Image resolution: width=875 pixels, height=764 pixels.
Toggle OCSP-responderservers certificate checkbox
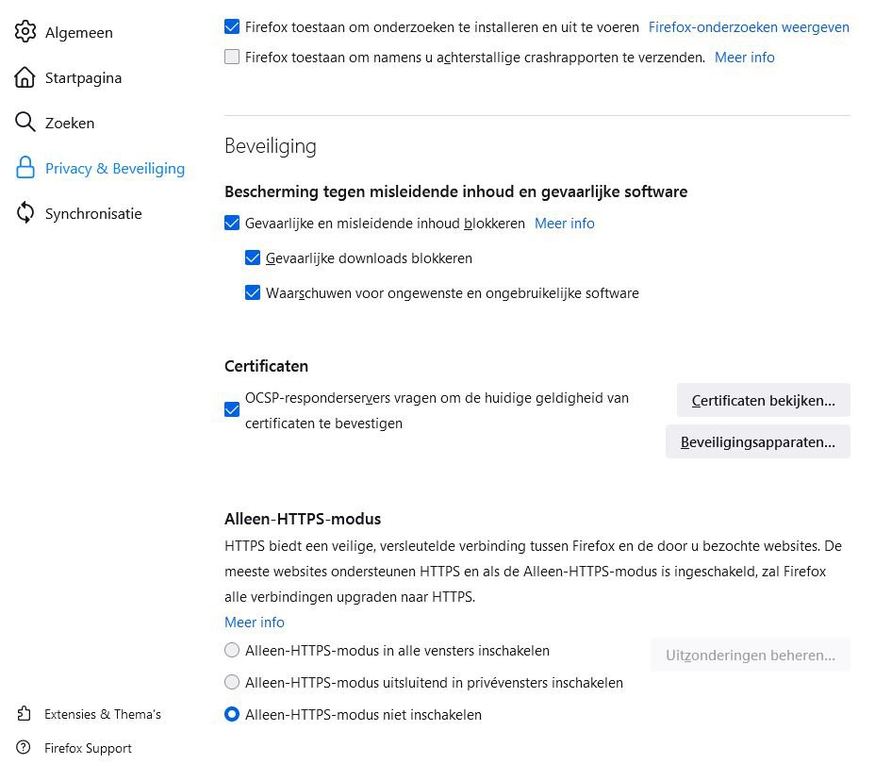click(x=232, y=410)
